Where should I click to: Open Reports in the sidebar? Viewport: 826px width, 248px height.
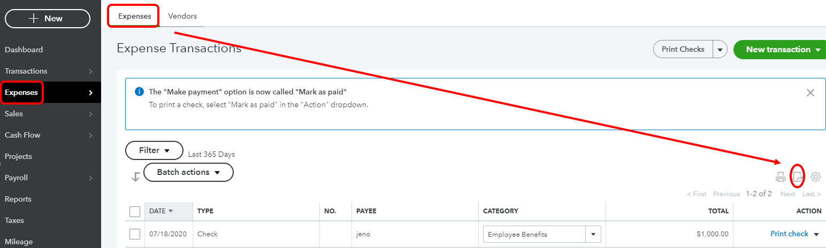tap(18, 199)
